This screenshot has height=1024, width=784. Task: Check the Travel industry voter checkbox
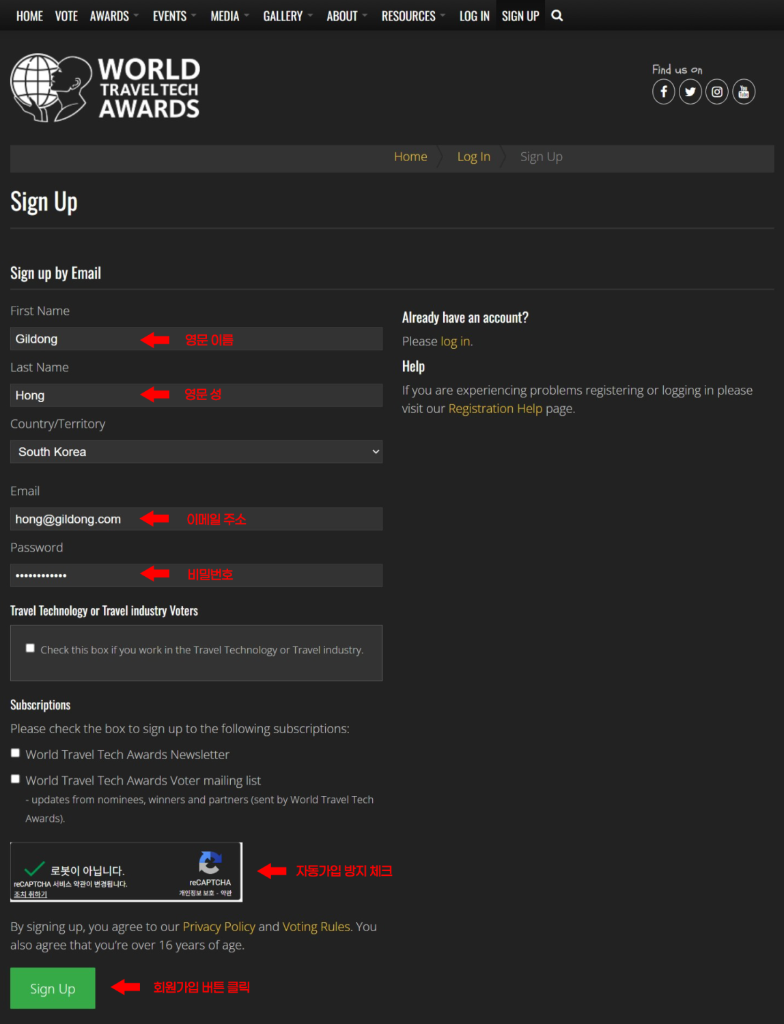point(30,649)
